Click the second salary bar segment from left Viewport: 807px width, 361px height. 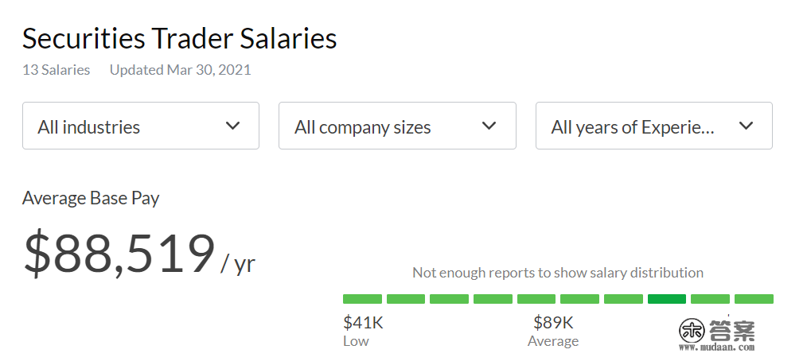click(406, 299)
